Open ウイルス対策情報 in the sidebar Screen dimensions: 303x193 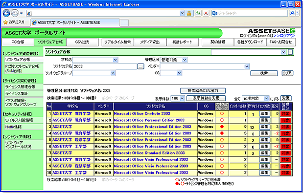[x=24, y=120]
